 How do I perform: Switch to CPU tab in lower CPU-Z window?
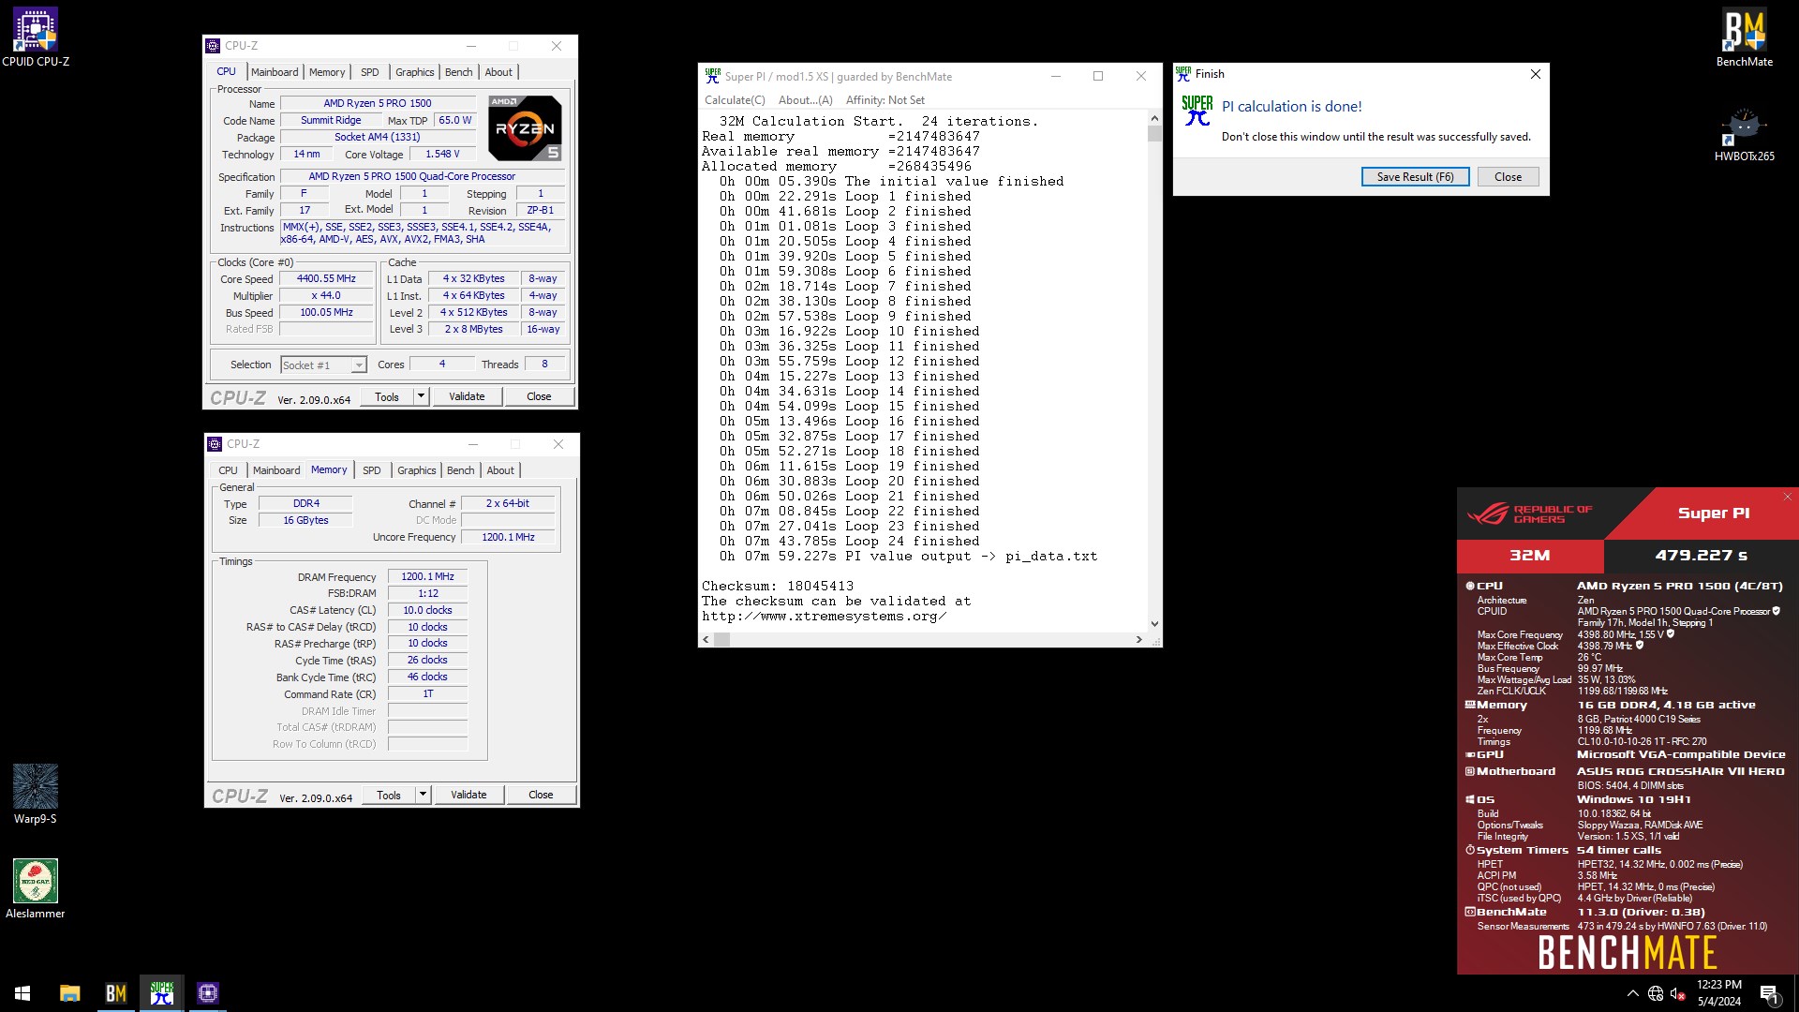[228, 470]
